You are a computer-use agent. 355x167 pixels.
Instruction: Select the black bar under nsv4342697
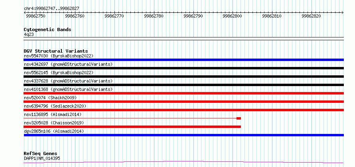183,68
